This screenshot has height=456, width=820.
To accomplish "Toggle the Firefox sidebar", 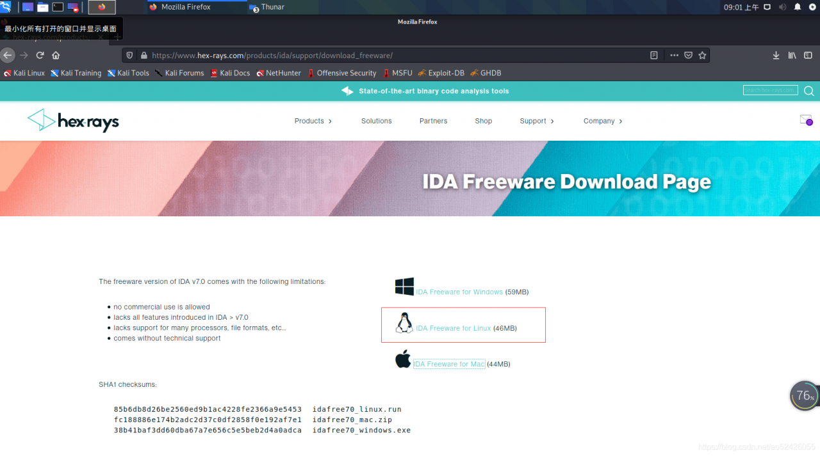I will pos(809,56).
